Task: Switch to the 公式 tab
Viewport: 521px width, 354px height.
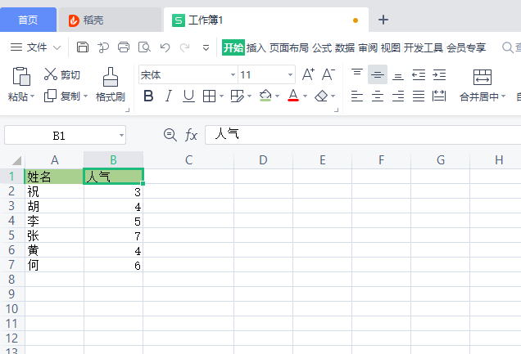Action: pyautogui.click(x=322, y=47)
